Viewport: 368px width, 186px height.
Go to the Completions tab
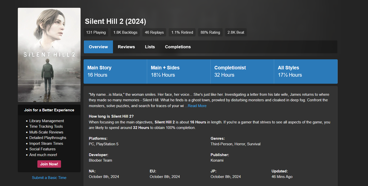(x=178, y=47)
